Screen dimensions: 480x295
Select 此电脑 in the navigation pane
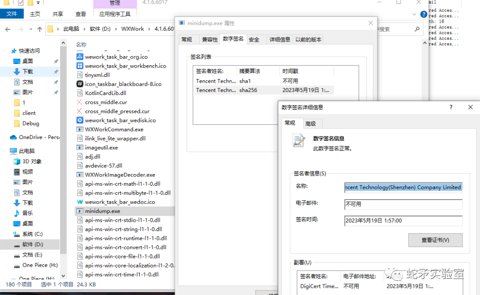coord(27,151)
